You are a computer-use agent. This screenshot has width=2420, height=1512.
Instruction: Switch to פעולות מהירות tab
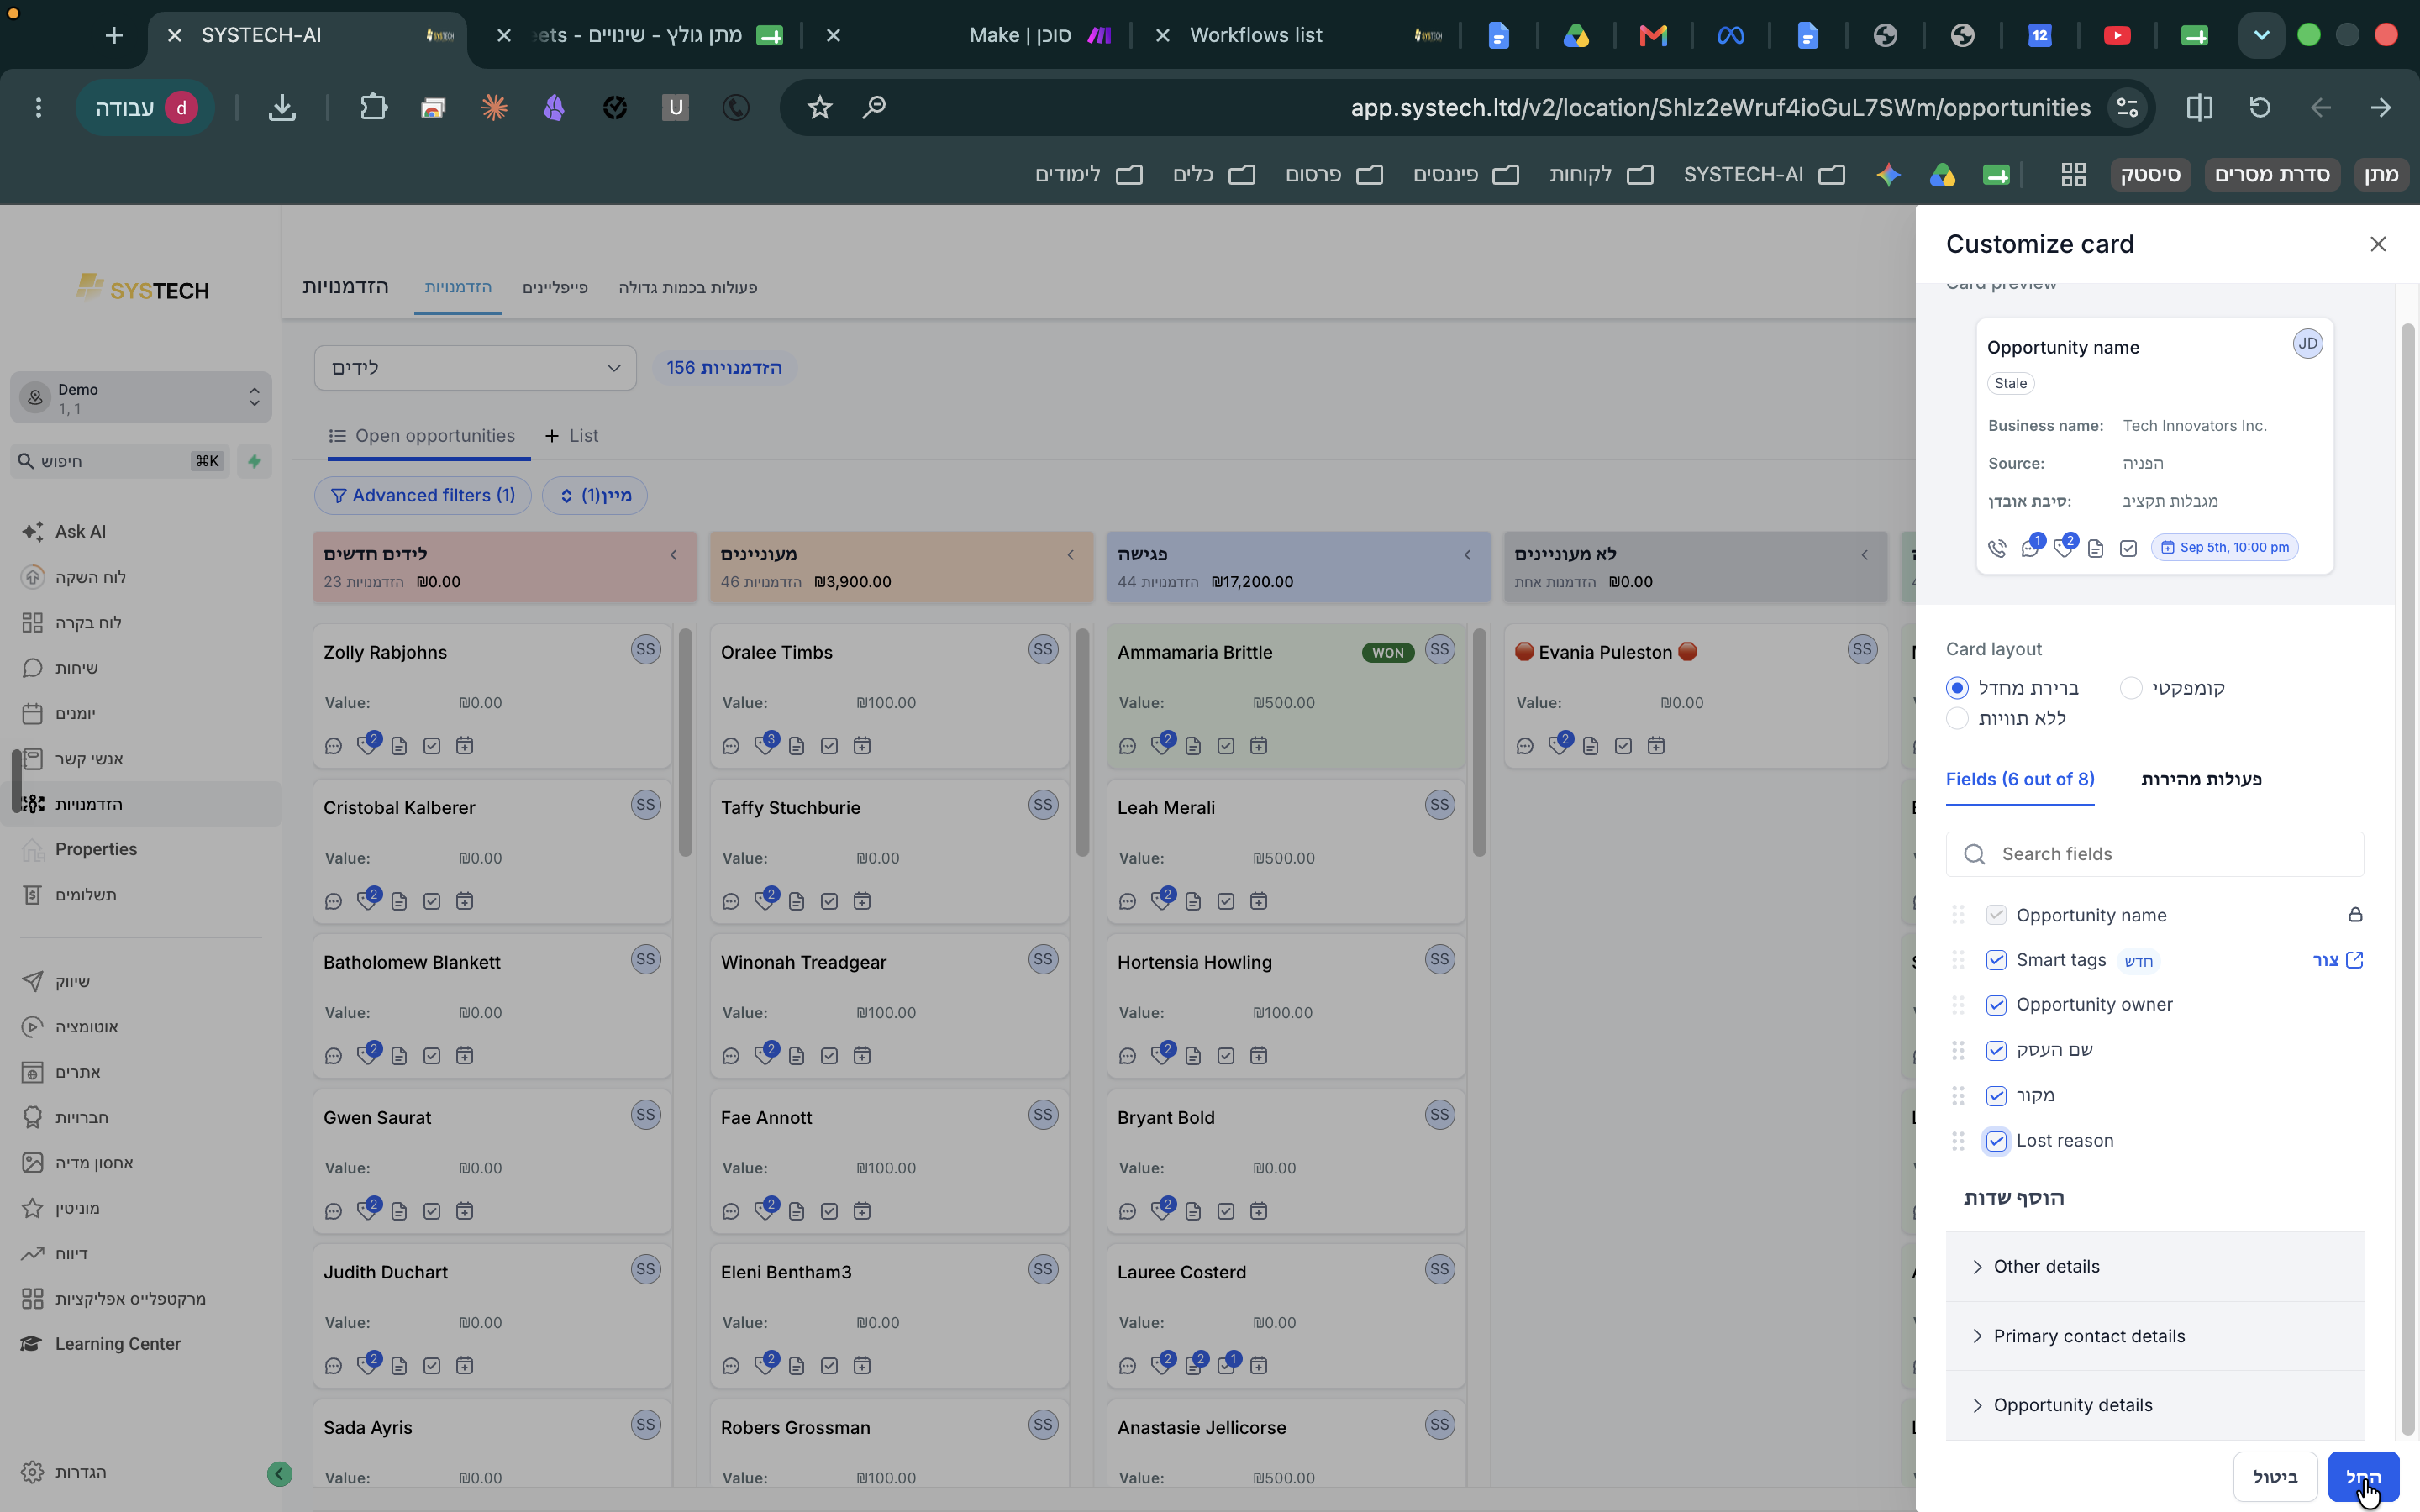tap(2201, 779)
